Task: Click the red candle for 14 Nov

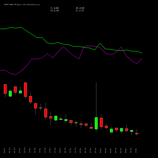Action: pos(46,113)
